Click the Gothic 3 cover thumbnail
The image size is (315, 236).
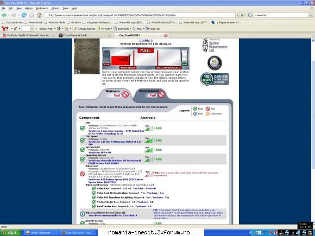tap(87, 56)
